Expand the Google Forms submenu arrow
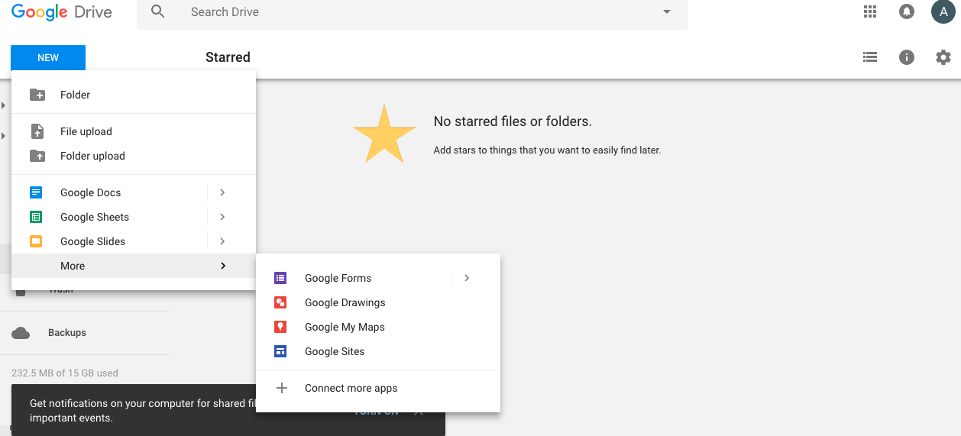Viewport: 961px width, 436px height. click(x=467, y=278)
